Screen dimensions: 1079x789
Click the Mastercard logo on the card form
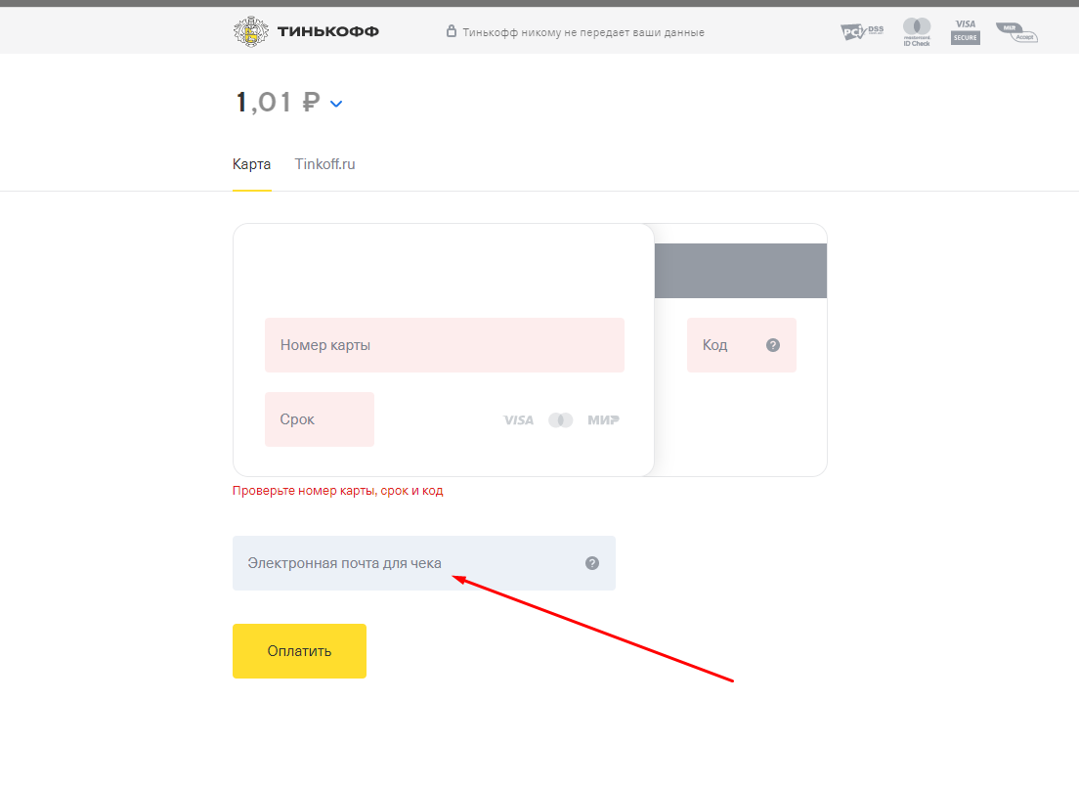click(560, 420)
